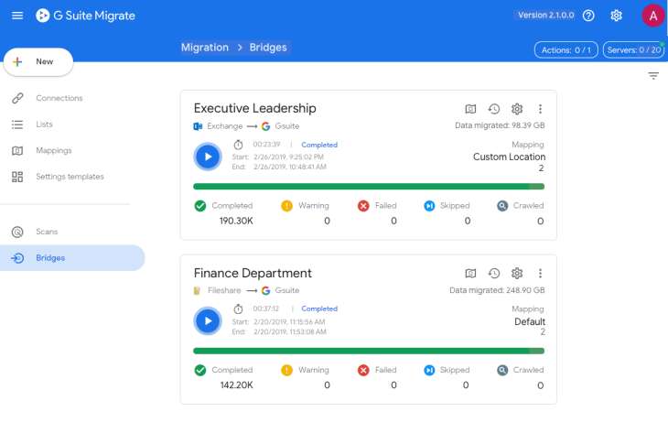Image resolution: width=668 pixels, height=433 pixels.
Task: Click Warning icon in Finance Department
Action: coord(286,370)
